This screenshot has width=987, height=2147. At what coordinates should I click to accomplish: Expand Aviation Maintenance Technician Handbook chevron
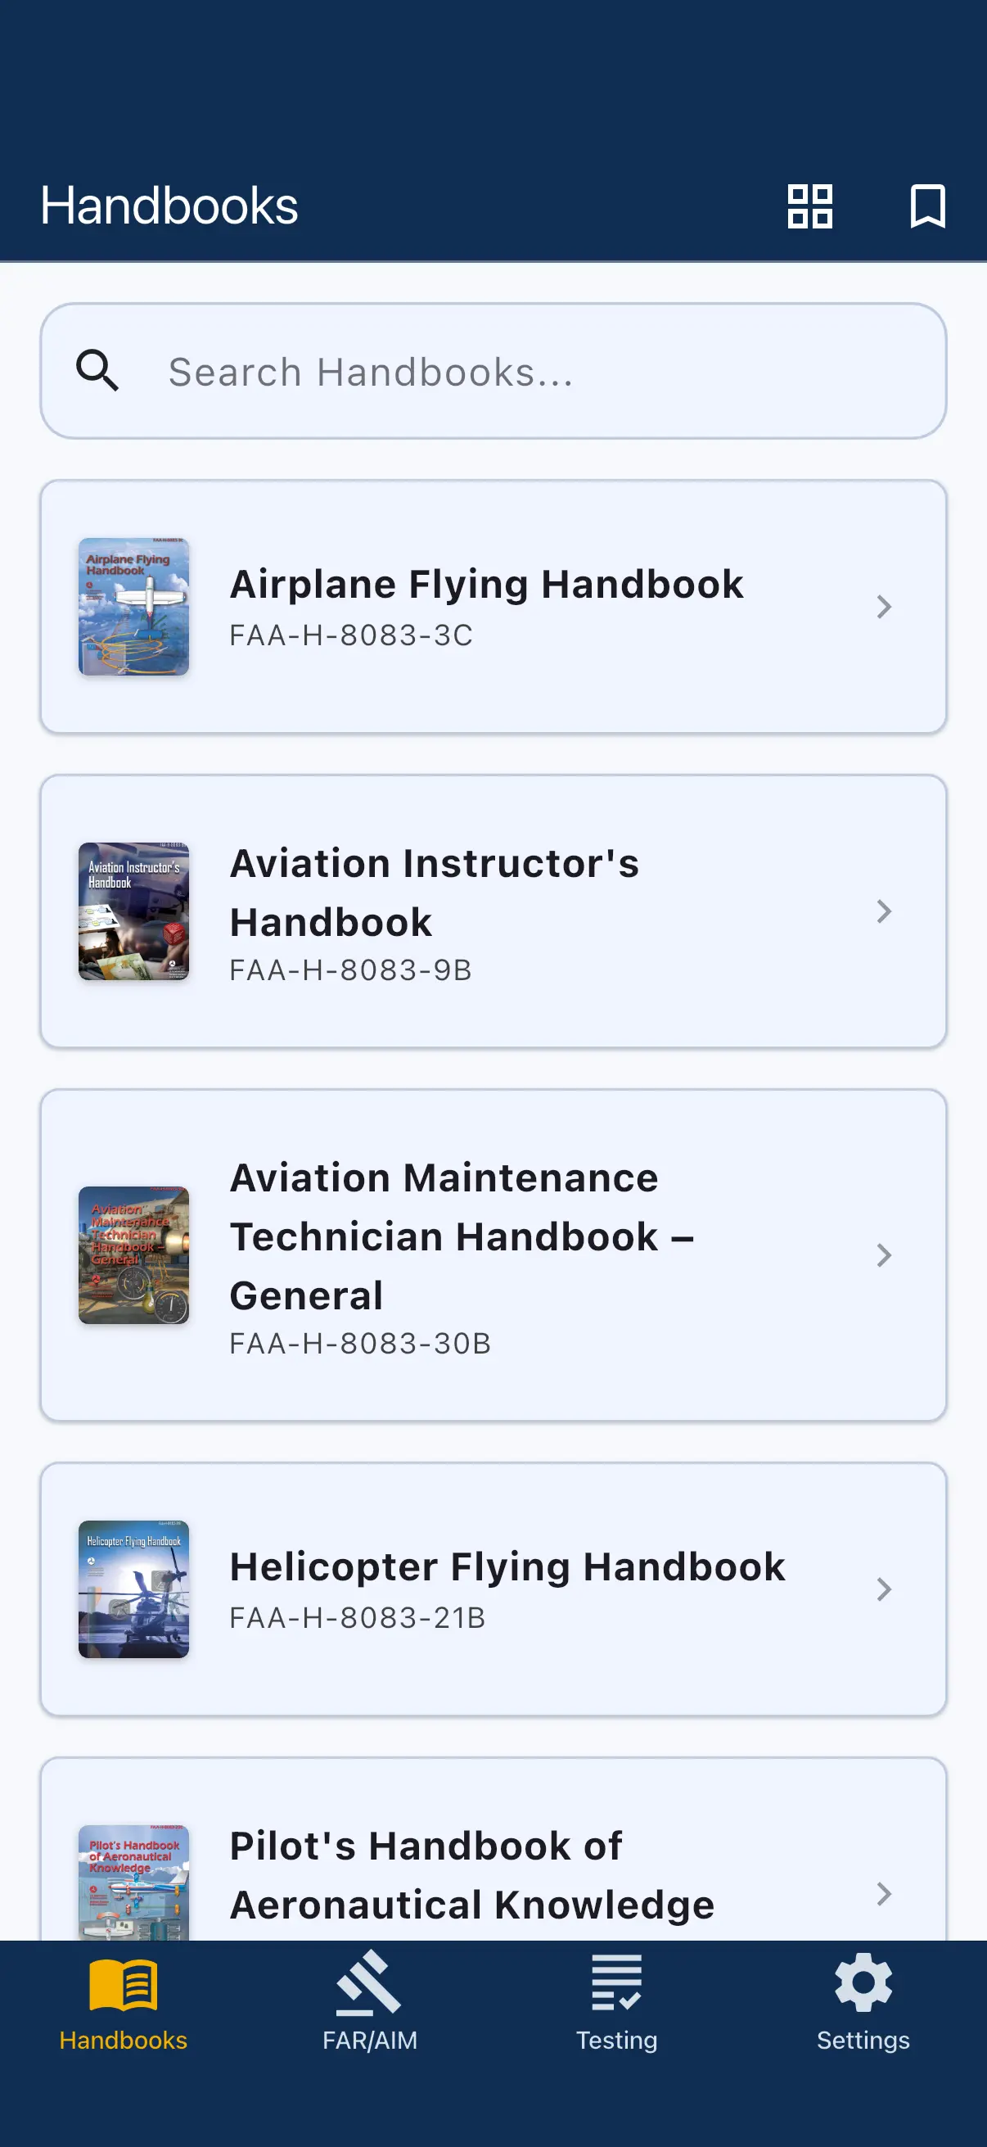click(884, 1255)
